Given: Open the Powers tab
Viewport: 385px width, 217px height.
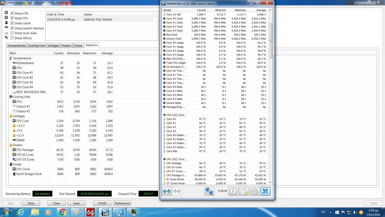Looking at the screenshot, I should (66, 46).
